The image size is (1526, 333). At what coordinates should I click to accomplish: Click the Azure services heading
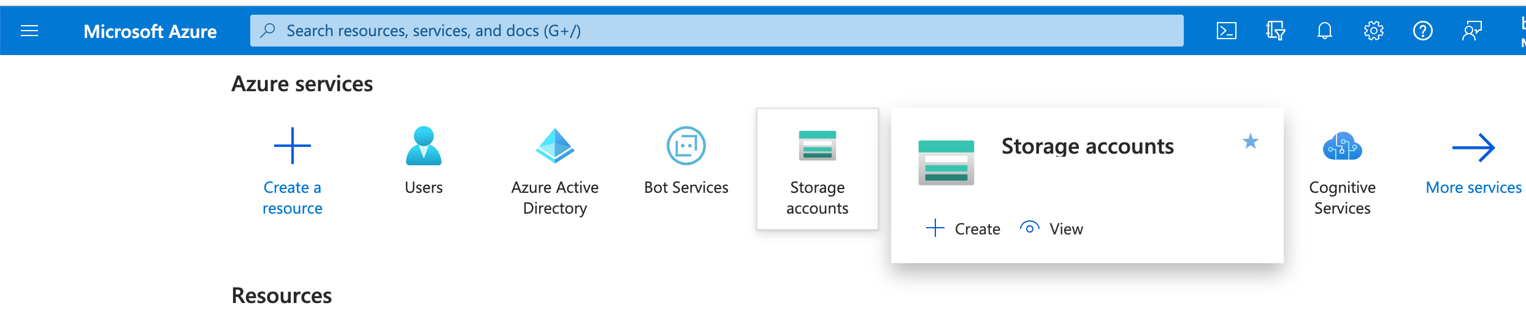tap(302, 84)
